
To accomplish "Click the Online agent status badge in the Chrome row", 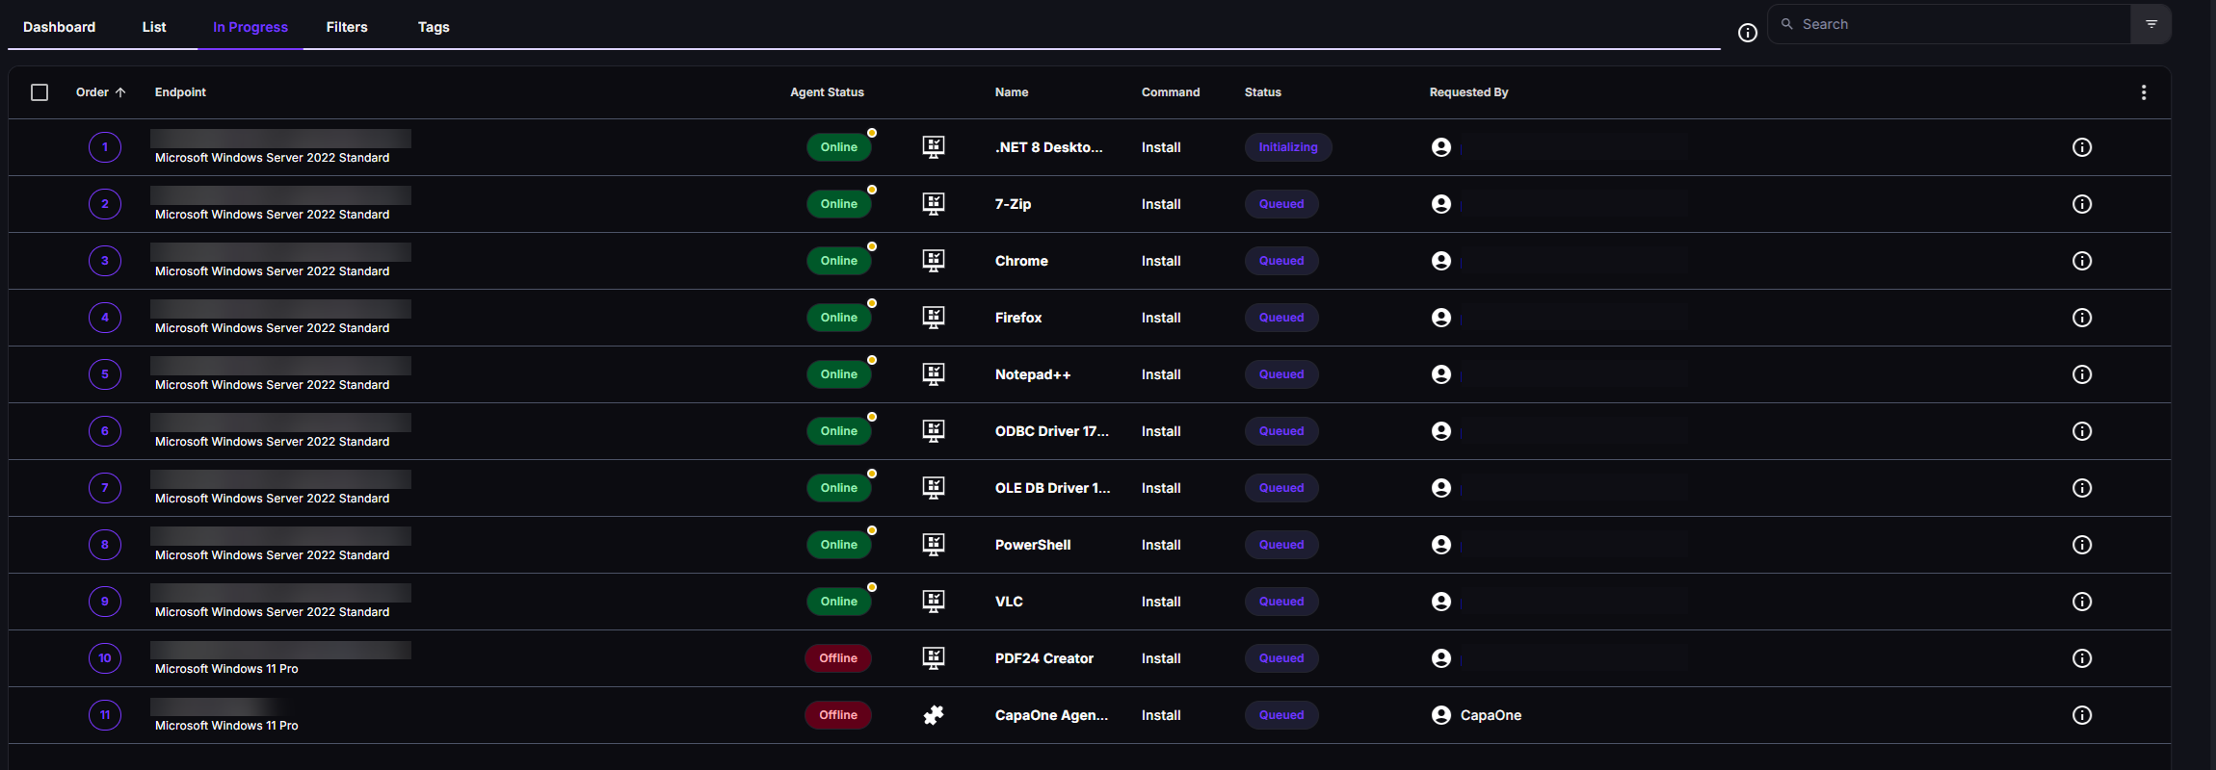I will tap(839, 261).
